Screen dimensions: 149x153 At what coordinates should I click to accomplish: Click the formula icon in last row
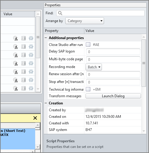(x=15, y=88)
